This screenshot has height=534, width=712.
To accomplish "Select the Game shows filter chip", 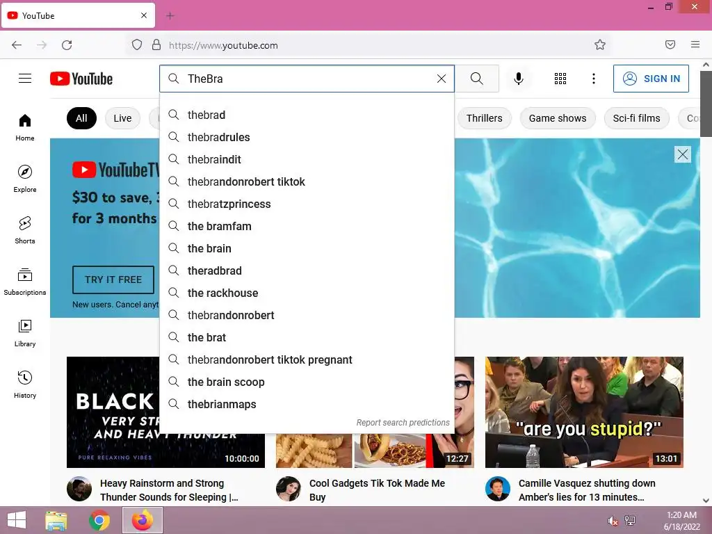I will pos(558,118).
